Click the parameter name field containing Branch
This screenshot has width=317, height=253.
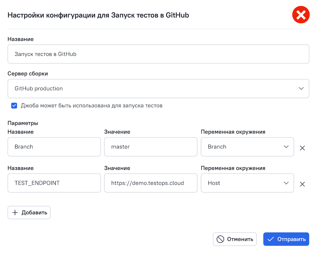coord(54,147)
